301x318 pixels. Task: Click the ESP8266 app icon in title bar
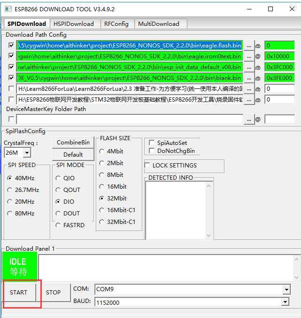point(8,9)
